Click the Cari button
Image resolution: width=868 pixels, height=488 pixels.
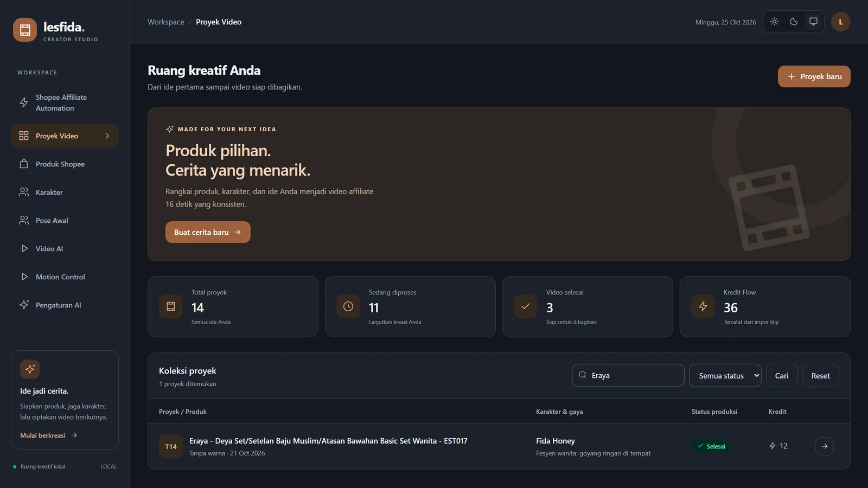pos(782,376)
